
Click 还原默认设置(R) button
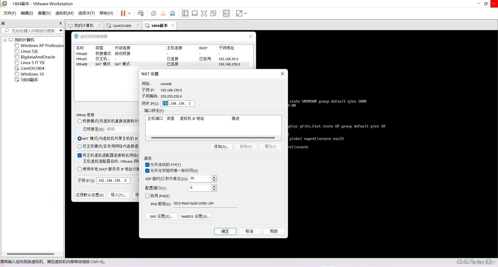[90, 195]
